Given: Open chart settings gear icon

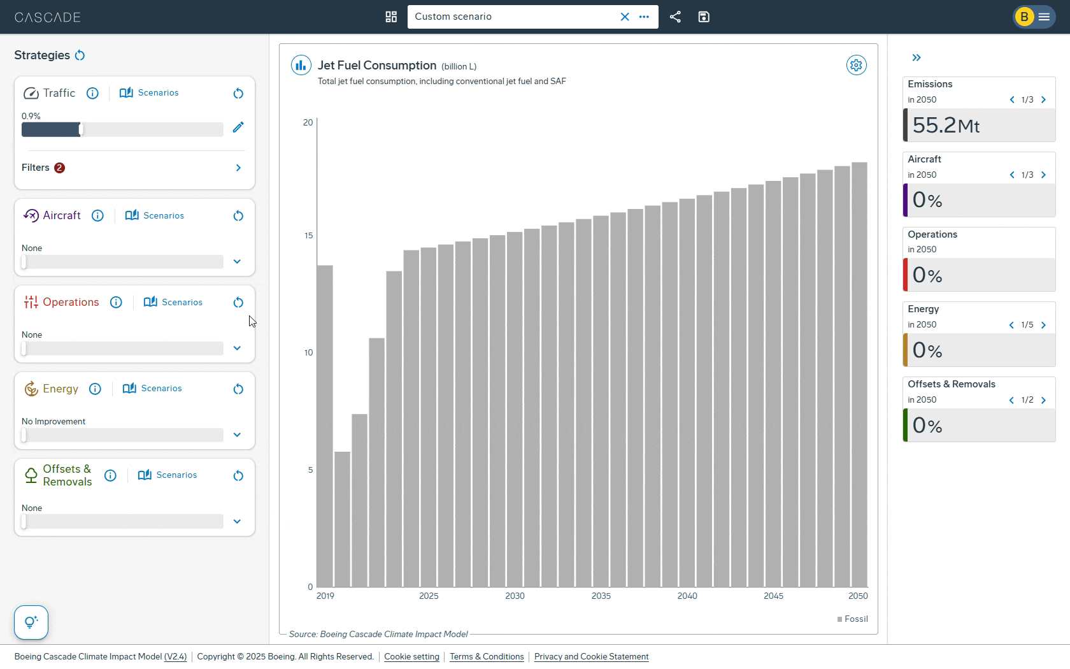Looking at the screenshot, I should point(856,65).
